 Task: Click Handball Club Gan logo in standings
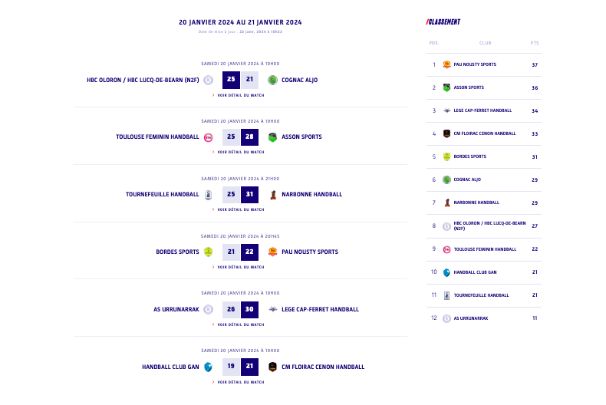(446, 272)
